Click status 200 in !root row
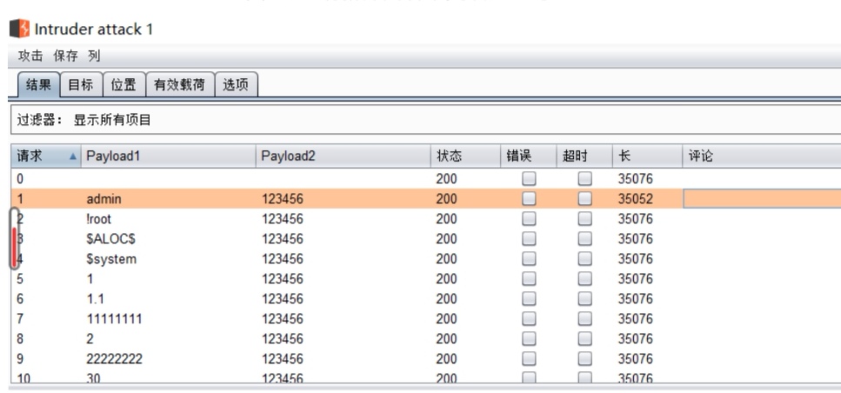This screenshot has height=393, width=841. [446, 219]
